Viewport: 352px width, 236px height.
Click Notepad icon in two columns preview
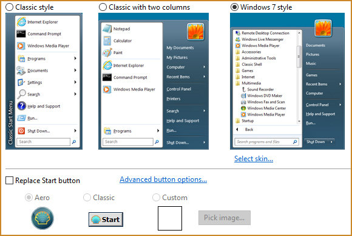click(107, 29)
